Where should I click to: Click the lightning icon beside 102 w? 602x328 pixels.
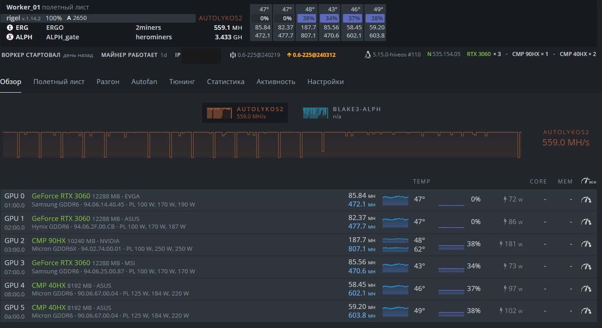pos(501,311)
